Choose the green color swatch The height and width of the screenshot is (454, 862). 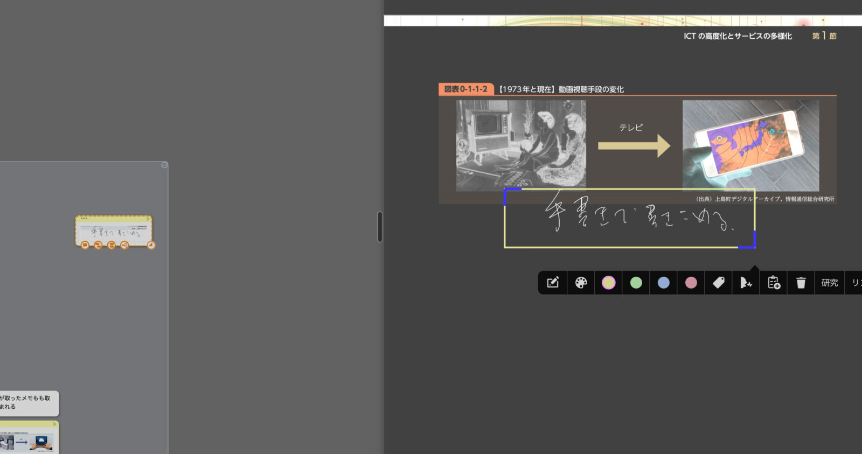tap(636, 283)
